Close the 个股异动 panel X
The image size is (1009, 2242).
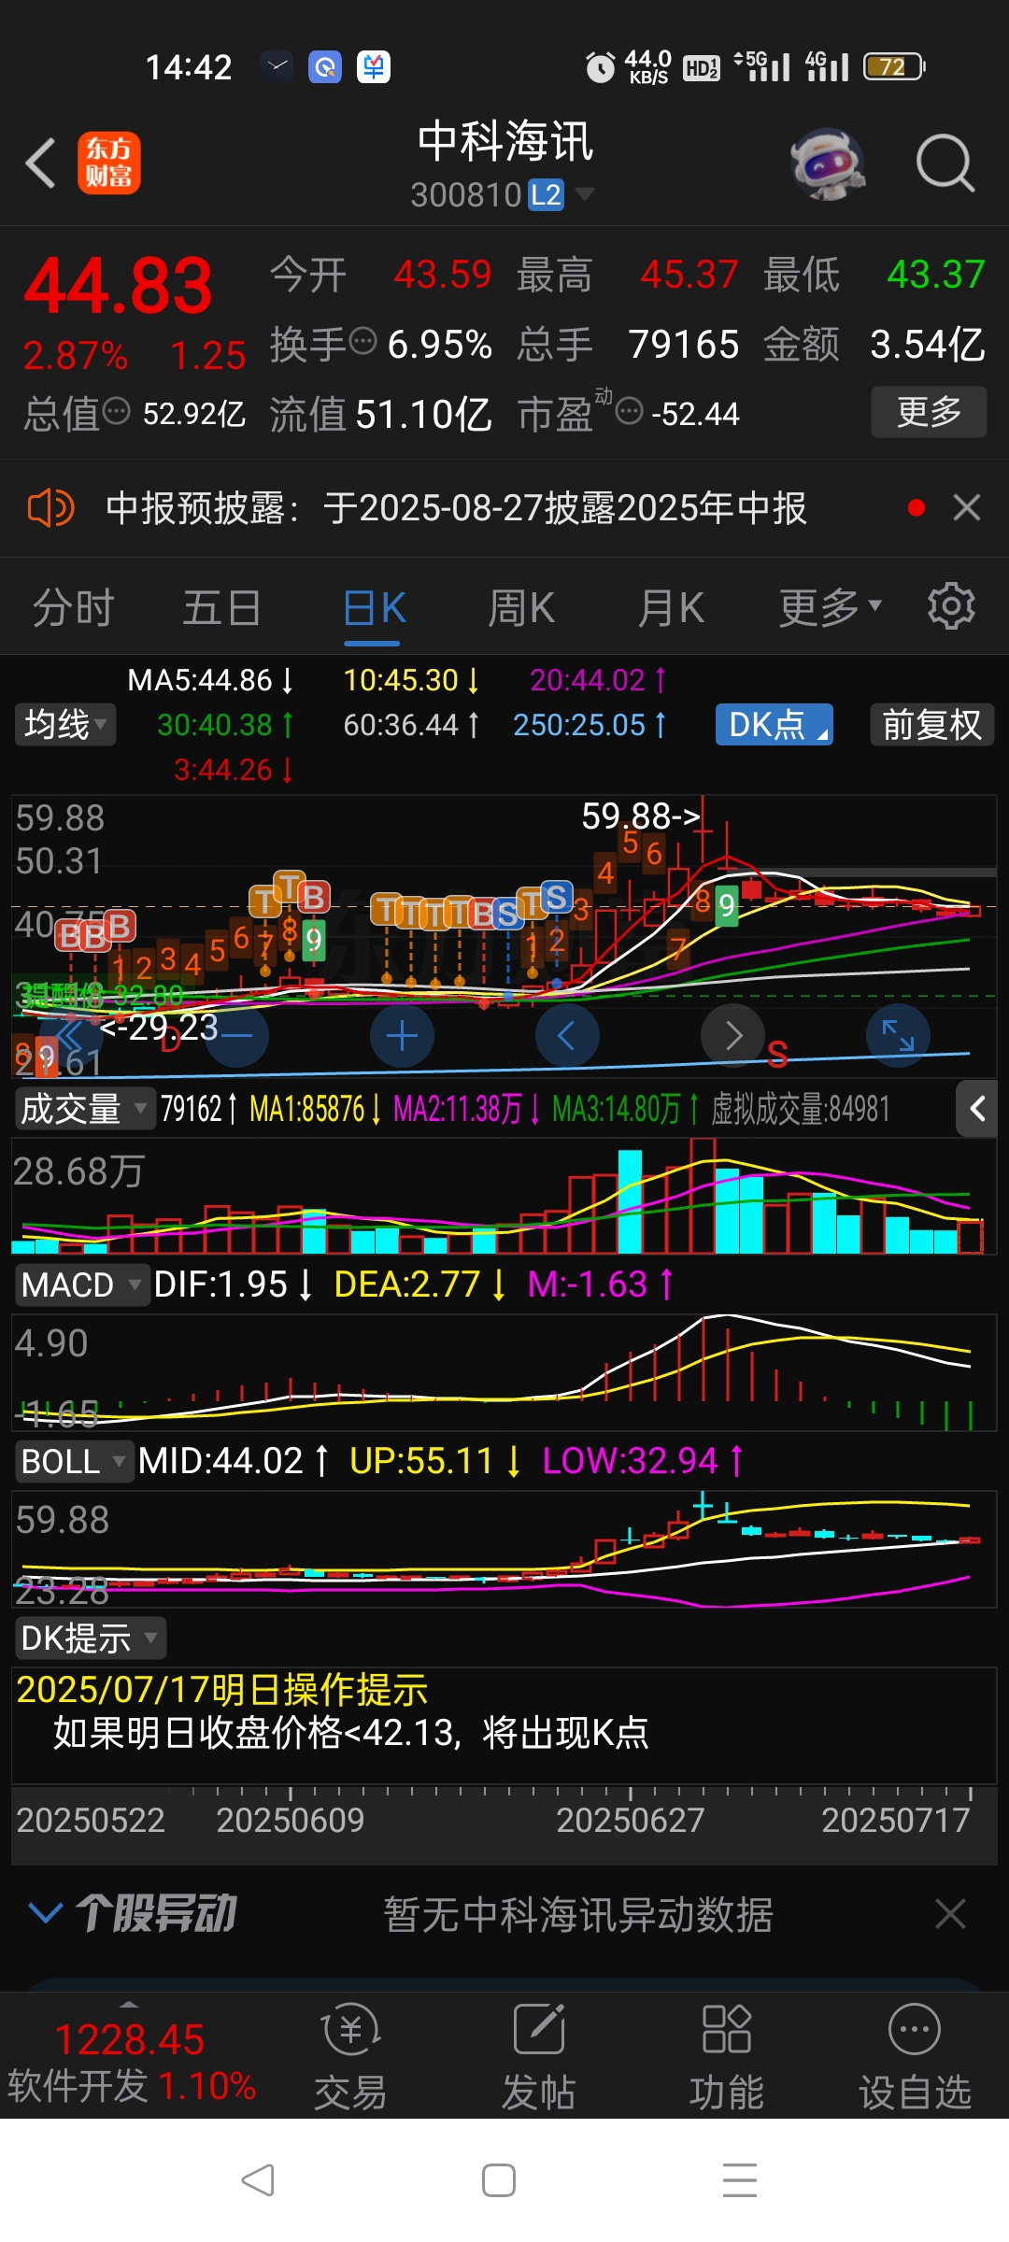950,1913
